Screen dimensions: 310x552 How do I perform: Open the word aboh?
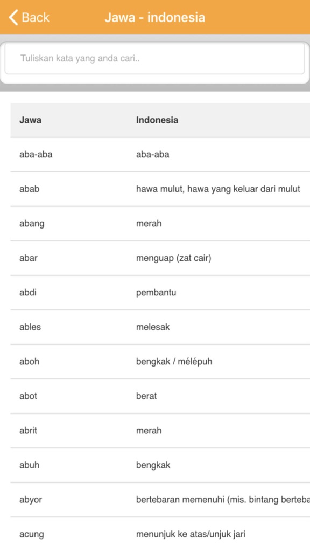(28, 361)
